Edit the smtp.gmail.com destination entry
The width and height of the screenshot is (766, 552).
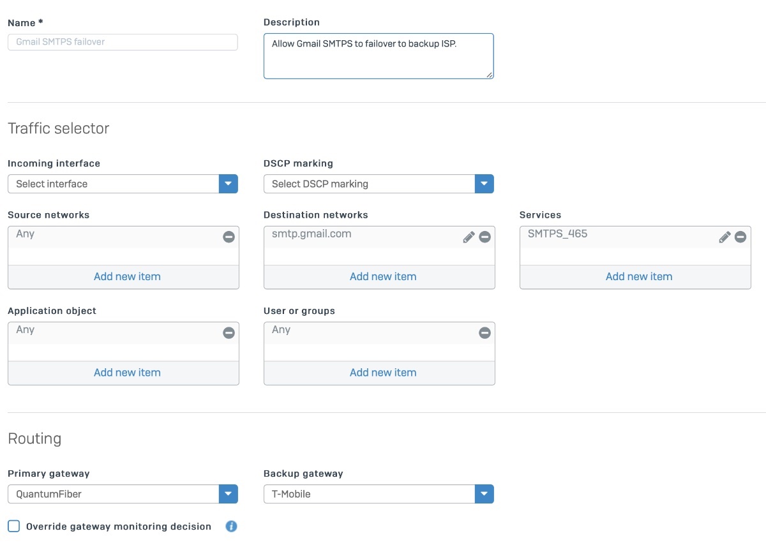tap(469, 237)
